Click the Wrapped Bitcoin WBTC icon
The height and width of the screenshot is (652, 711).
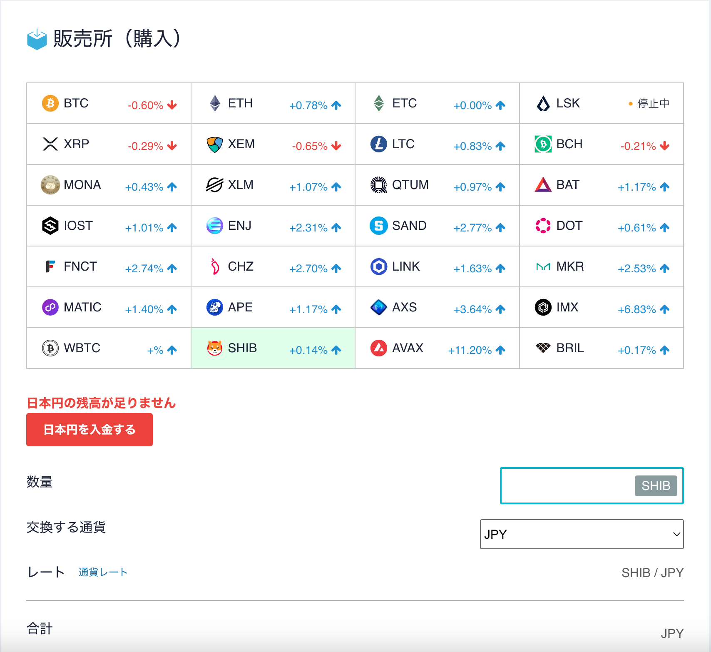click(x=50, y=348)
